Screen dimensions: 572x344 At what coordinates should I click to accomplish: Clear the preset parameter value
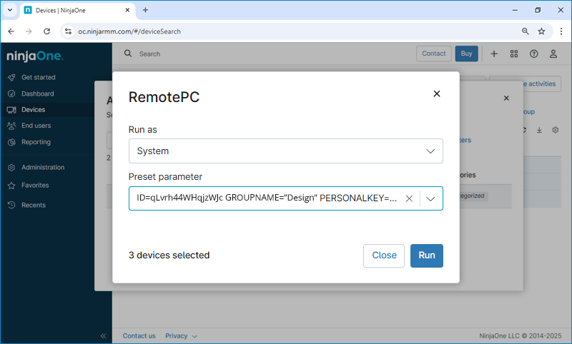pyautogui.click(x=409, y=198)
